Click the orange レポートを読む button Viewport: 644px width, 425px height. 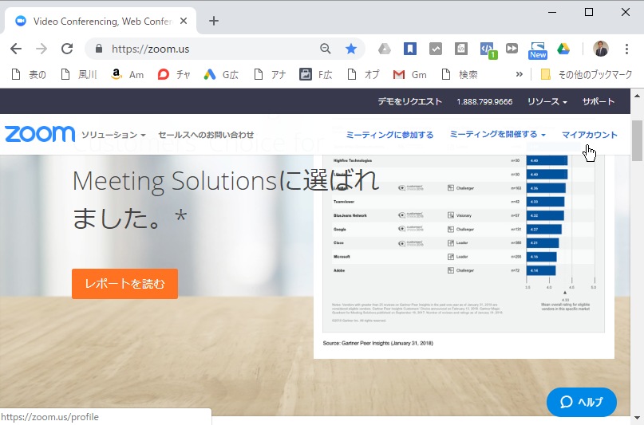pos(124,284)
